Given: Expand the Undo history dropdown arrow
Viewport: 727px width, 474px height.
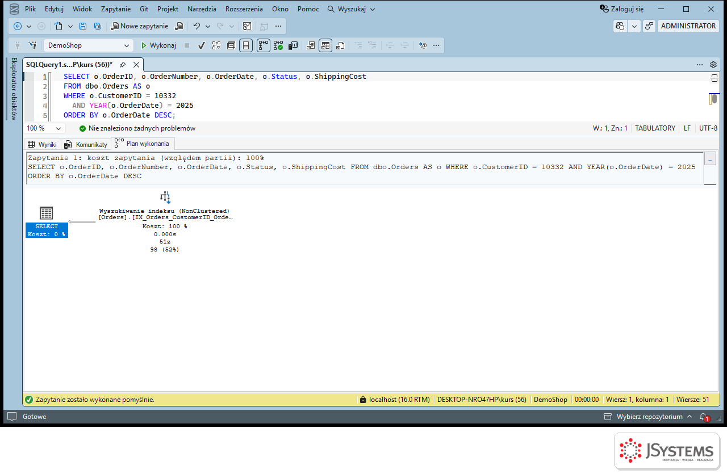Looking at the screenshot, I should (208, 26).
